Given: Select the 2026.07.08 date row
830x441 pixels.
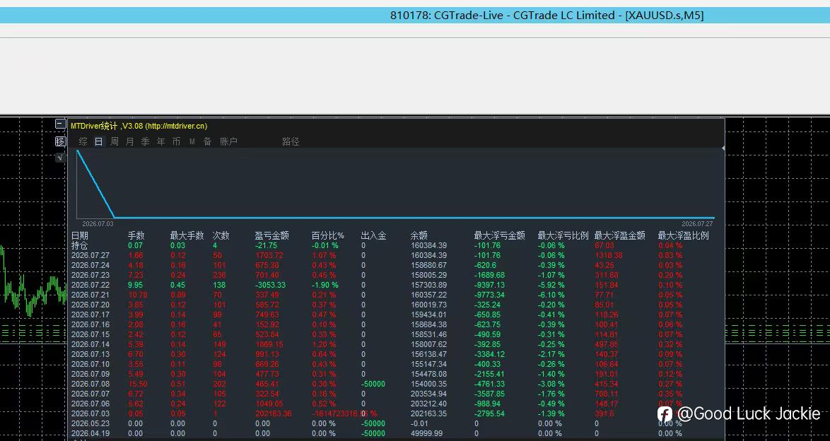Looking at the screenshot, I should [x=90, y=384].
